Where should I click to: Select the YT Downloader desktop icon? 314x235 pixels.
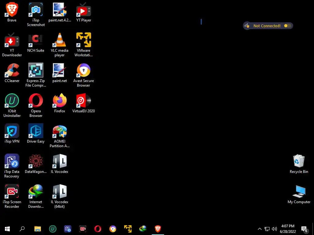(x=12, y=45)
